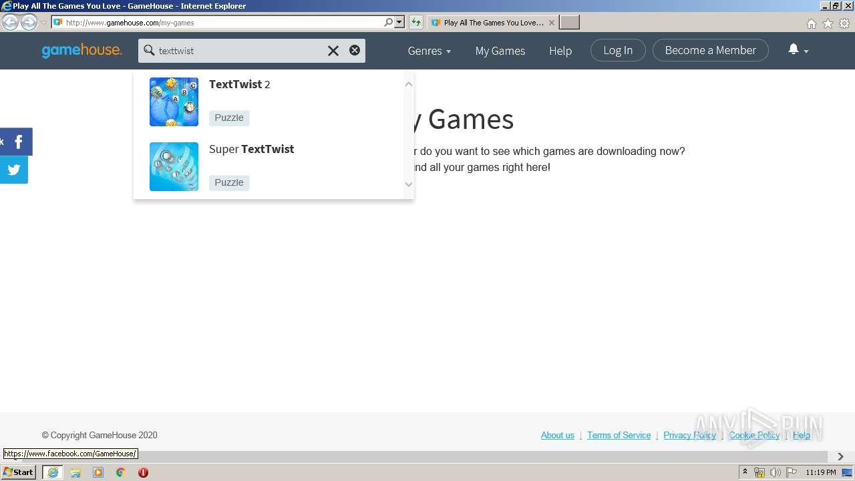Close the GameHouse browser tab
This screenshot has height=481, width=855.
click(x=551, y=23)
